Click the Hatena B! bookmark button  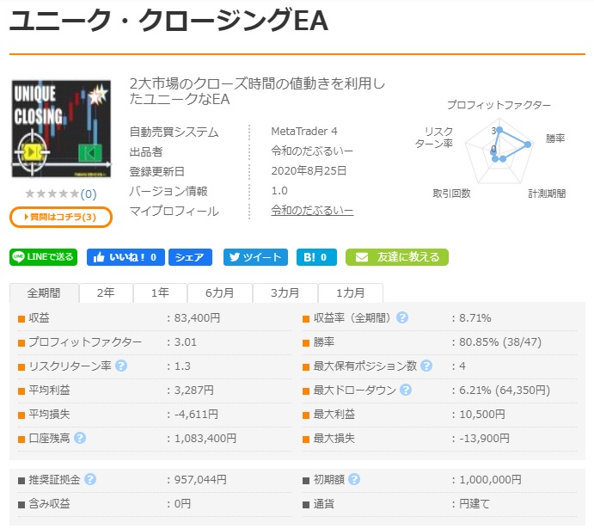[316, 257]
